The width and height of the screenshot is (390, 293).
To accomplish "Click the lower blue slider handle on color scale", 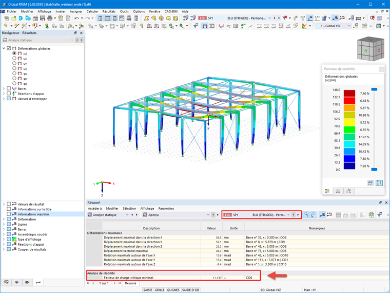I will pos(374,170).
